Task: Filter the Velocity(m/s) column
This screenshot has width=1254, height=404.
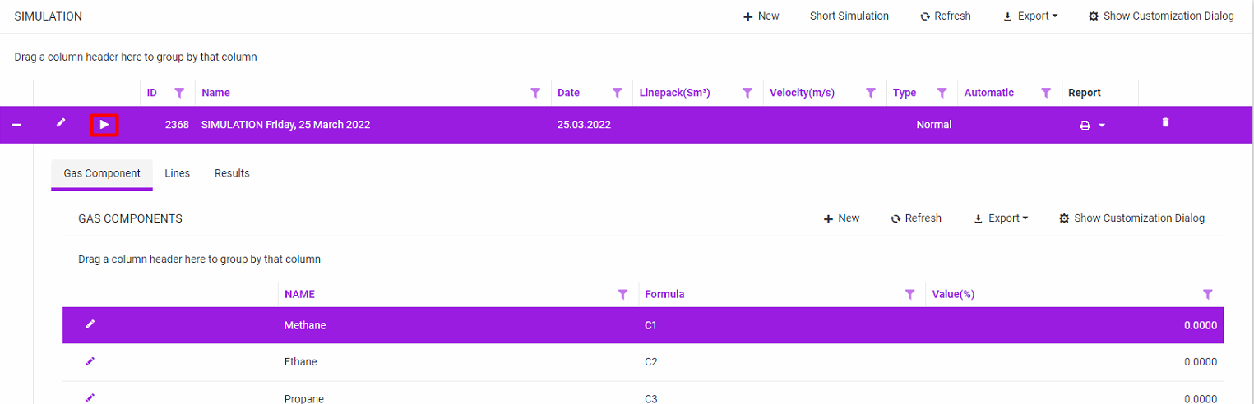Action: coord(870,93)
